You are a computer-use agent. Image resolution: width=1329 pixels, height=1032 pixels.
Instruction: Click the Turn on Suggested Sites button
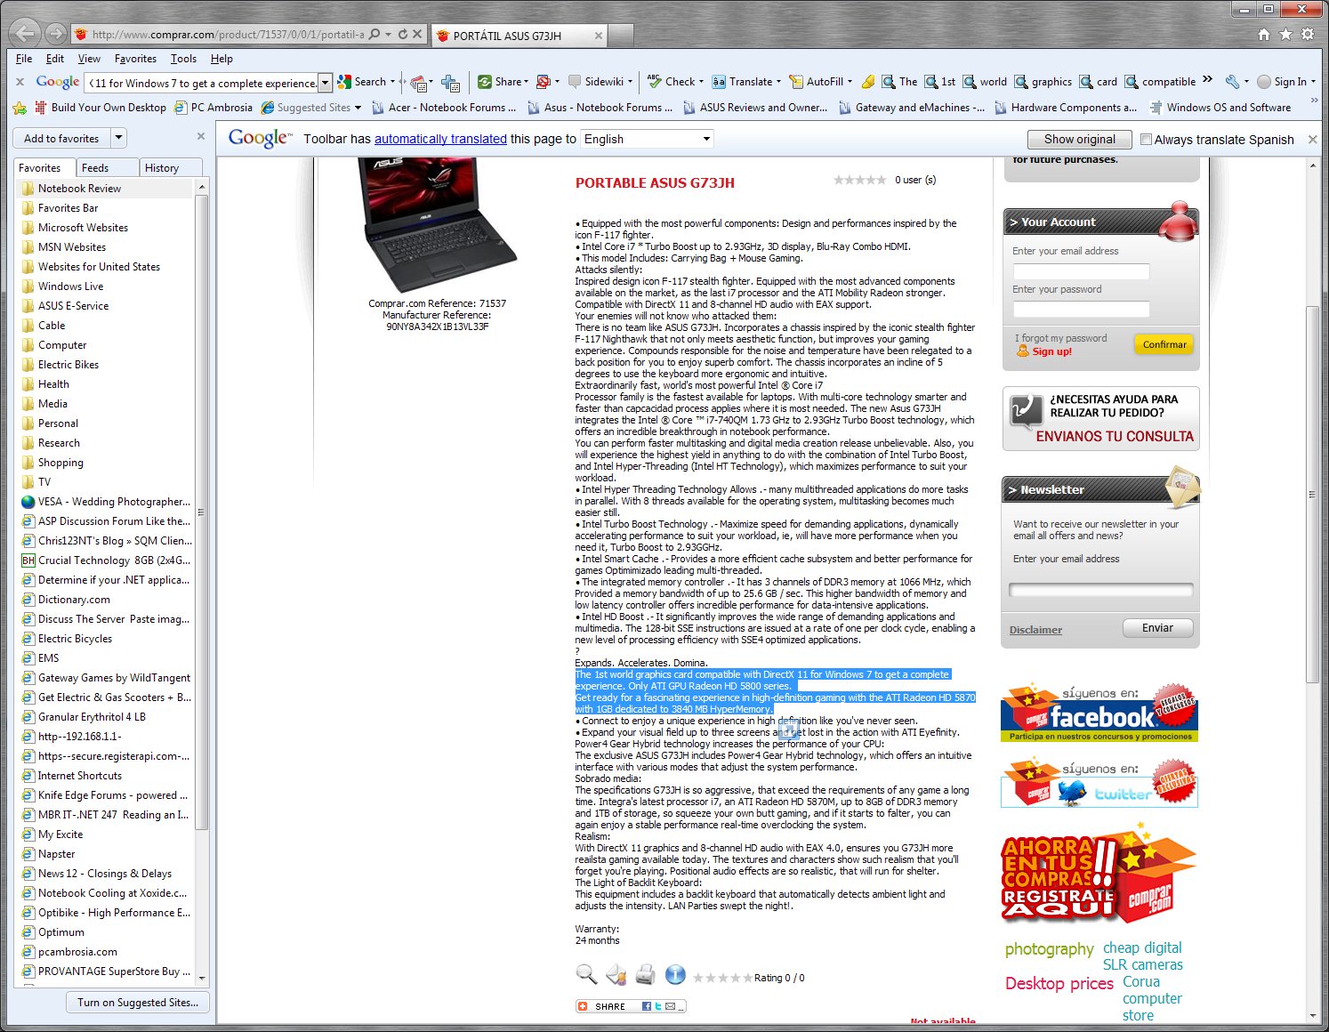138,1003
